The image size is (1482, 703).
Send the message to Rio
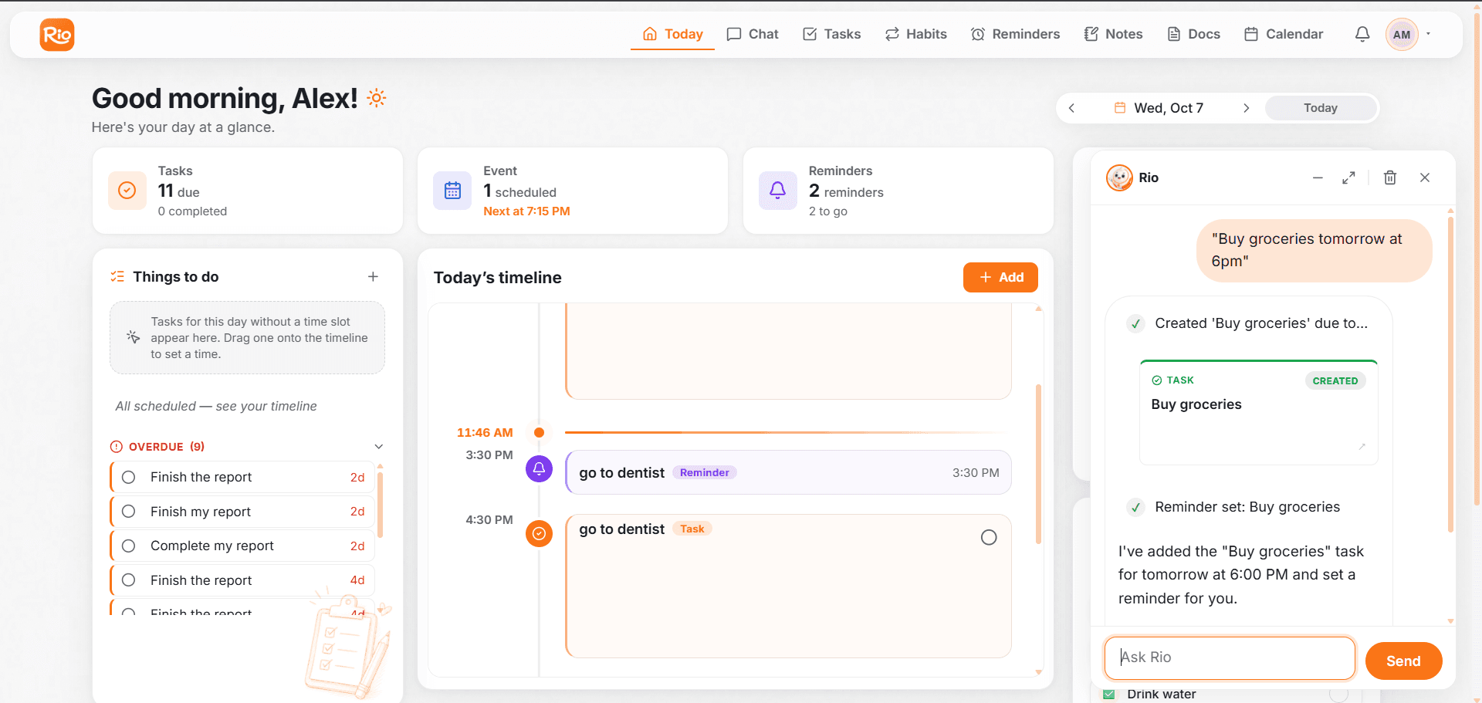pos(1403,661)
